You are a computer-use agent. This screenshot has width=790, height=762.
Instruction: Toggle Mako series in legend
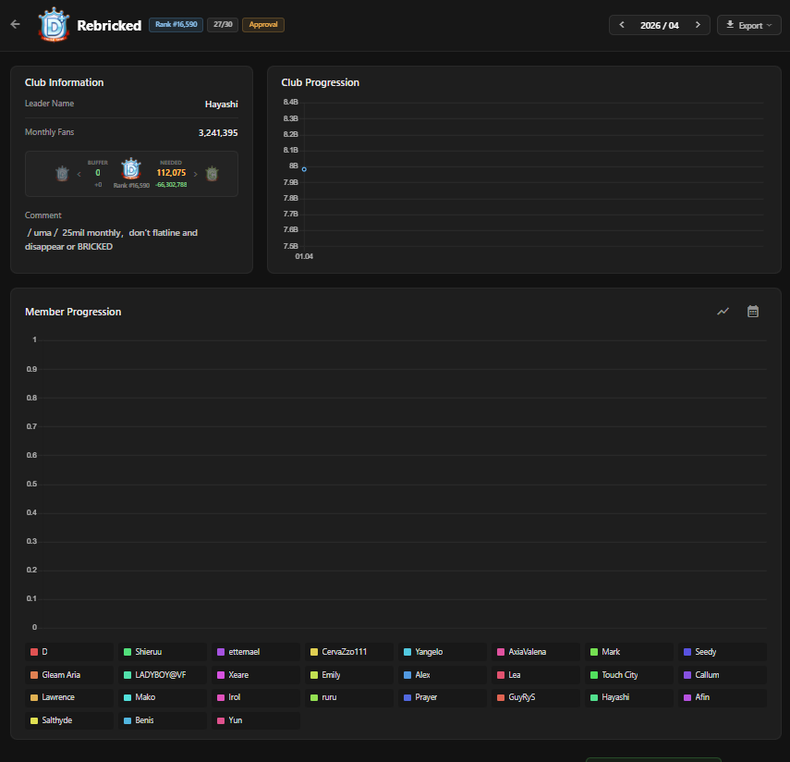coord(163,697)
